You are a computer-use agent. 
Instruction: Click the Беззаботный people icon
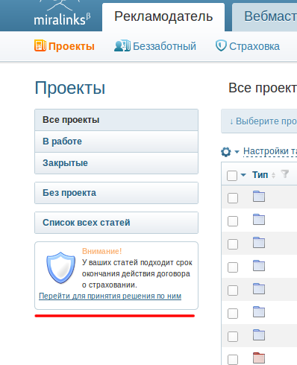(122, 45)
